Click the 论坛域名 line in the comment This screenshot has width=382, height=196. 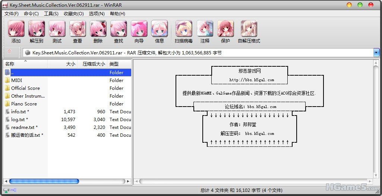[250, 107]
